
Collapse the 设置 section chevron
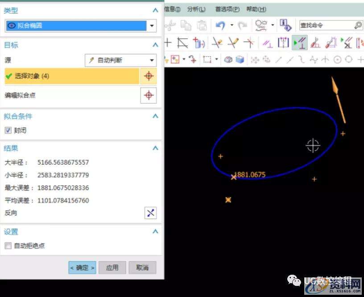coord(155,231)
